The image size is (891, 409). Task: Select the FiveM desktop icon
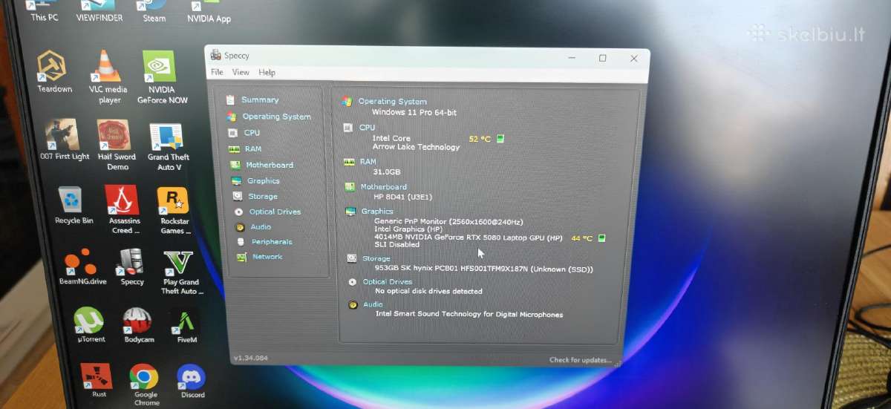pos(186,327)
